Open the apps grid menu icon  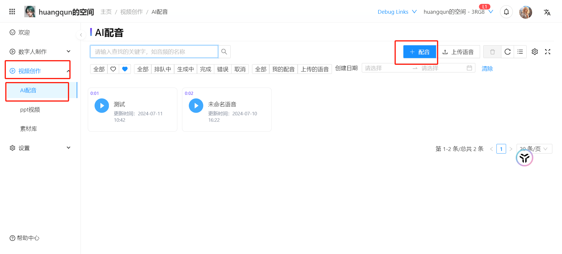[12, 12]
